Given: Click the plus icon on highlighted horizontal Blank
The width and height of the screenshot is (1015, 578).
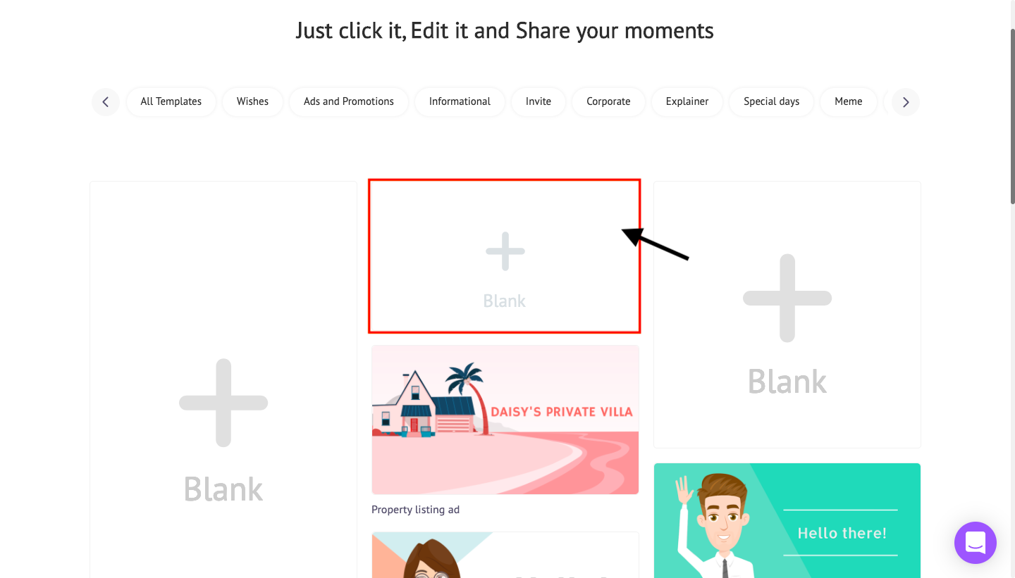Looking at the screenshot, I should click(x=505, y=251).
